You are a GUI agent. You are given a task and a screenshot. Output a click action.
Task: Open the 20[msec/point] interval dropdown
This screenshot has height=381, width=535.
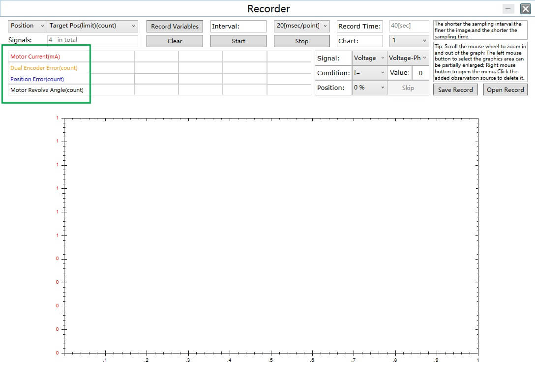pyautogui.click(x=301, y=26)
